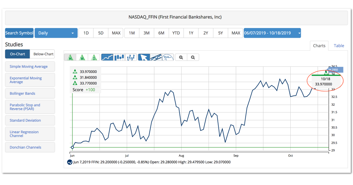This screenshot has height=185, width=353.
Task: Click the D triangle icon in legend
Action: coord(75,83)
